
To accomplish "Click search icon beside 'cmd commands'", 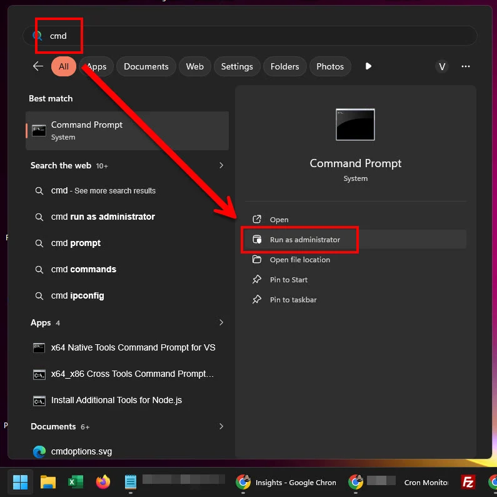I will [39, 270].
